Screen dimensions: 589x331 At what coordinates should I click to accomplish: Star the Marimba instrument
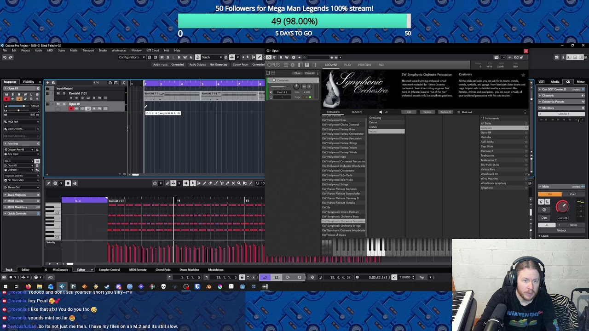526,137
